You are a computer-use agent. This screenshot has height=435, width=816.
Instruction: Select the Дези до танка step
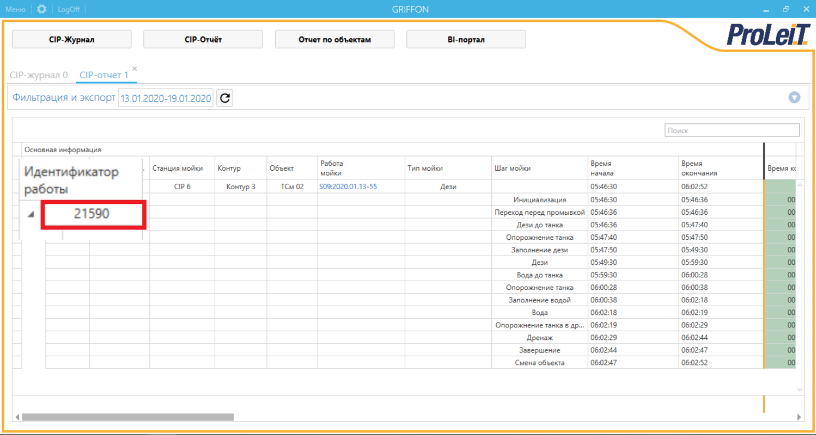click(540, 225)
